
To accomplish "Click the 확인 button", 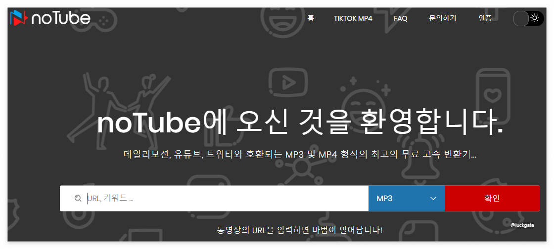I will point(492,198).
